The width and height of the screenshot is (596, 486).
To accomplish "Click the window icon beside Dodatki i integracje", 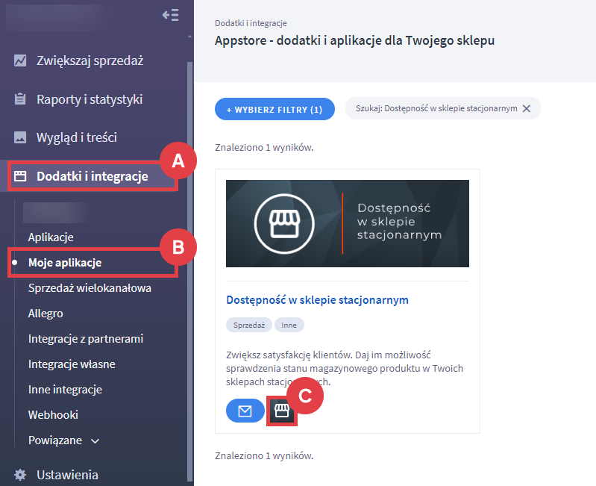I will pos(20,176).
